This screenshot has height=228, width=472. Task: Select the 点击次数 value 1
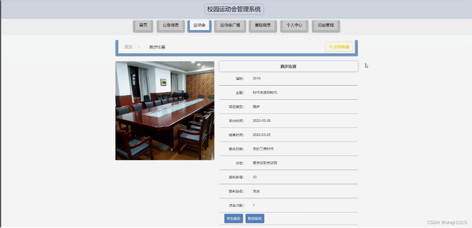pos(254,205)
